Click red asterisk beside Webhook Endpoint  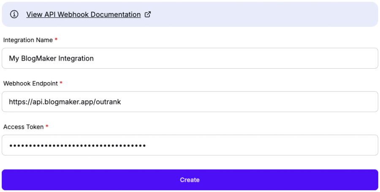click(x=61, y=83)
